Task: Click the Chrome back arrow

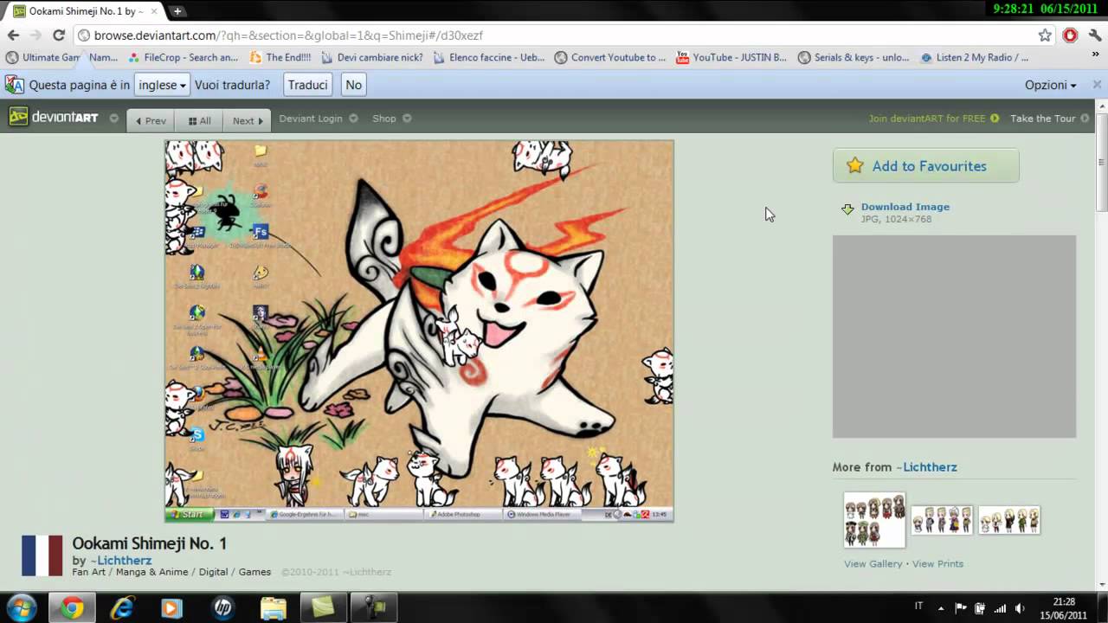Action: click(13, 35)
